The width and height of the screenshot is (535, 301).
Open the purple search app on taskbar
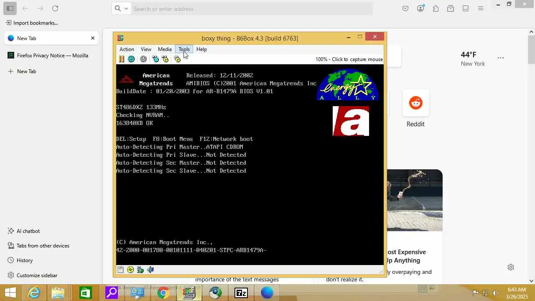coord(111,293)
